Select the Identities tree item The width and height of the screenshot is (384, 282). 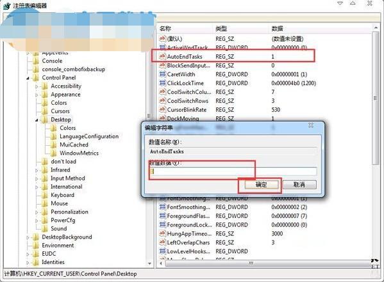(53, 262)
